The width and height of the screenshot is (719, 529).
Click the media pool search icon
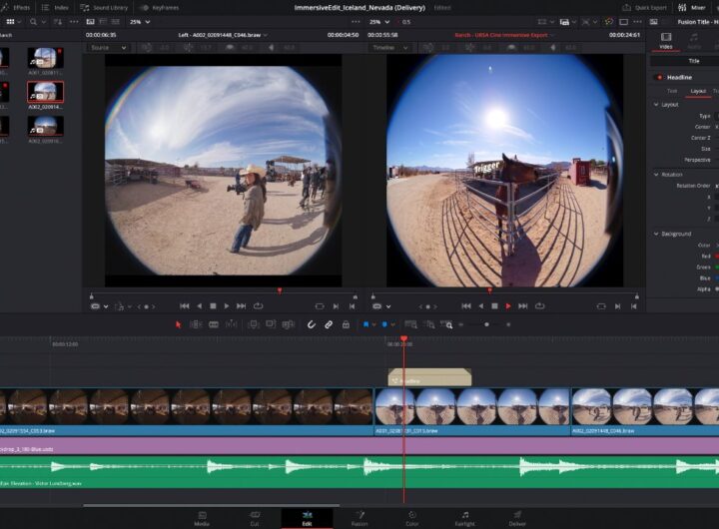click(x=33, y=22)
